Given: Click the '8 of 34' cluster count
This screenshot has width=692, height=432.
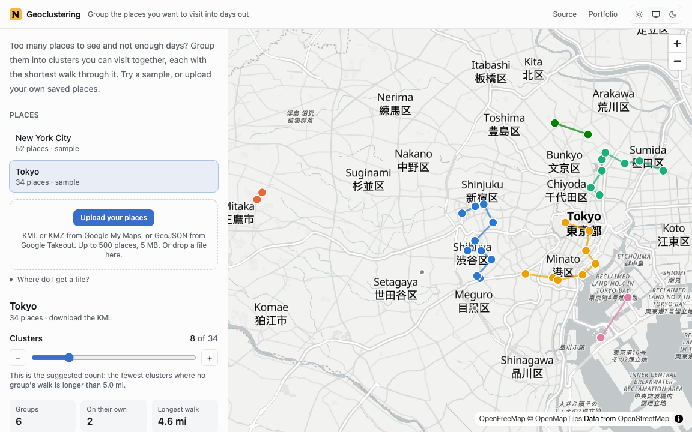Looking at the screenshot, I should (x=204, y=338).
